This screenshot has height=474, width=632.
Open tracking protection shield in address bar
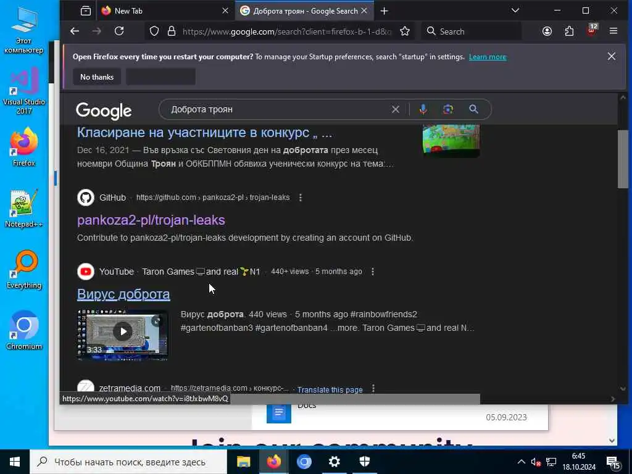point(154,31)
